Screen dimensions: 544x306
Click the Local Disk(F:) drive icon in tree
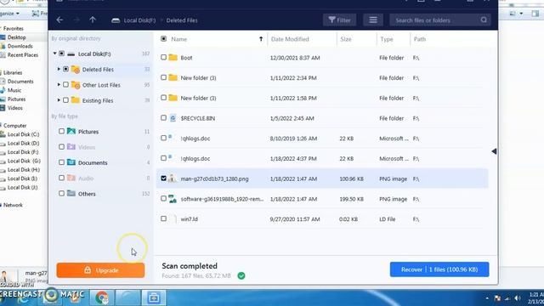click(71, 54)
